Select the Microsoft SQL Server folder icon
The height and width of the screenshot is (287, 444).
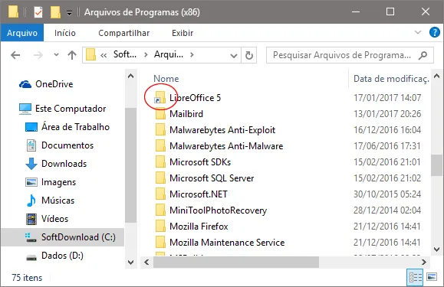pos(160,178)
